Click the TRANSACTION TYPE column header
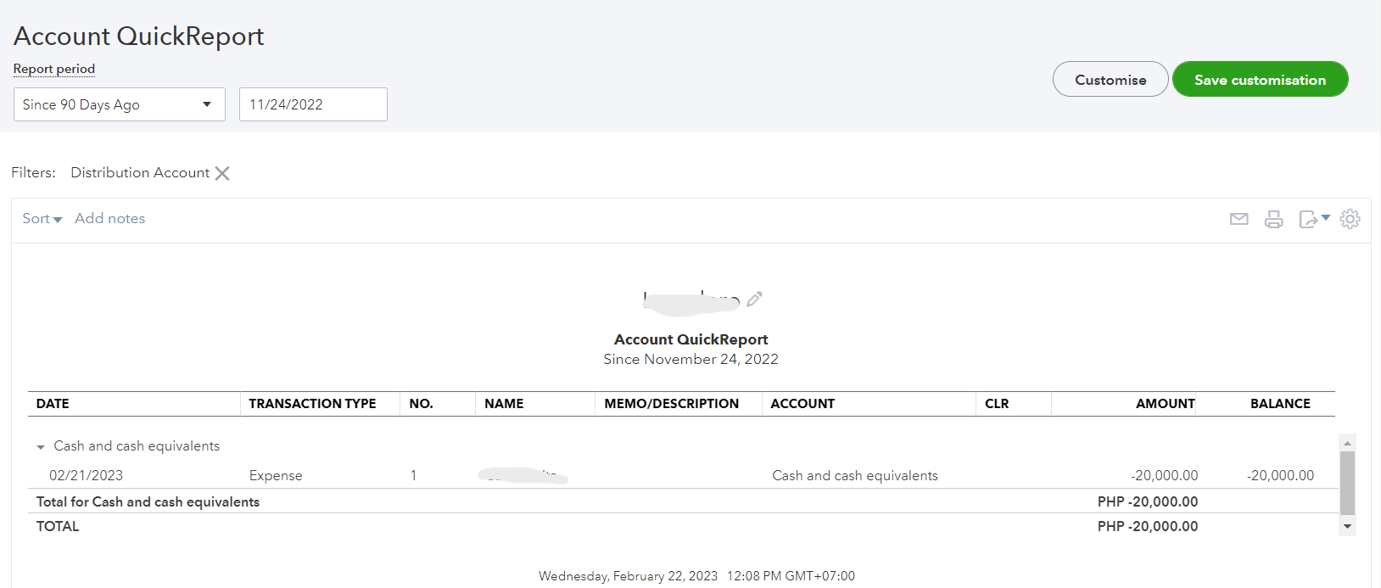 click(312, 404)
